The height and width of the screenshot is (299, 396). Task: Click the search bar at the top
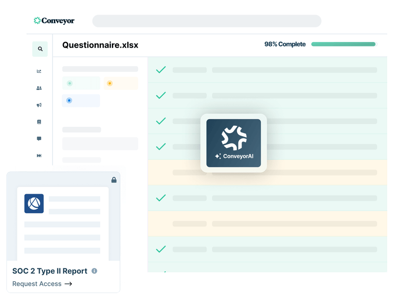coord(207,21)
